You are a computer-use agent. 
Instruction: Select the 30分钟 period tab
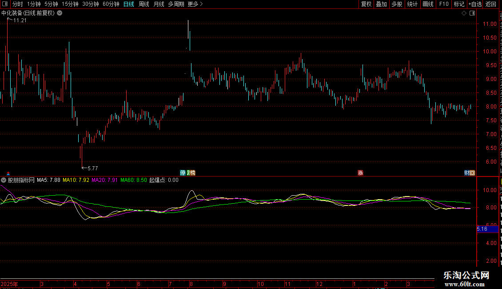91,4
